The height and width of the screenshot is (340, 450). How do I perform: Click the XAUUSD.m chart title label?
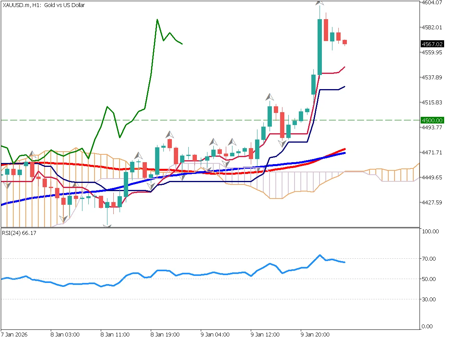[x=43, y=5]
